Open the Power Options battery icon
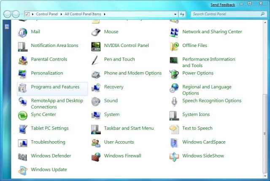The width and height of the screenshot is (270, 181). click(x=174, y=74)
